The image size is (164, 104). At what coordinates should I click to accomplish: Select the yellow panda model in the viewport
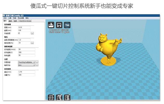point(109,49)
